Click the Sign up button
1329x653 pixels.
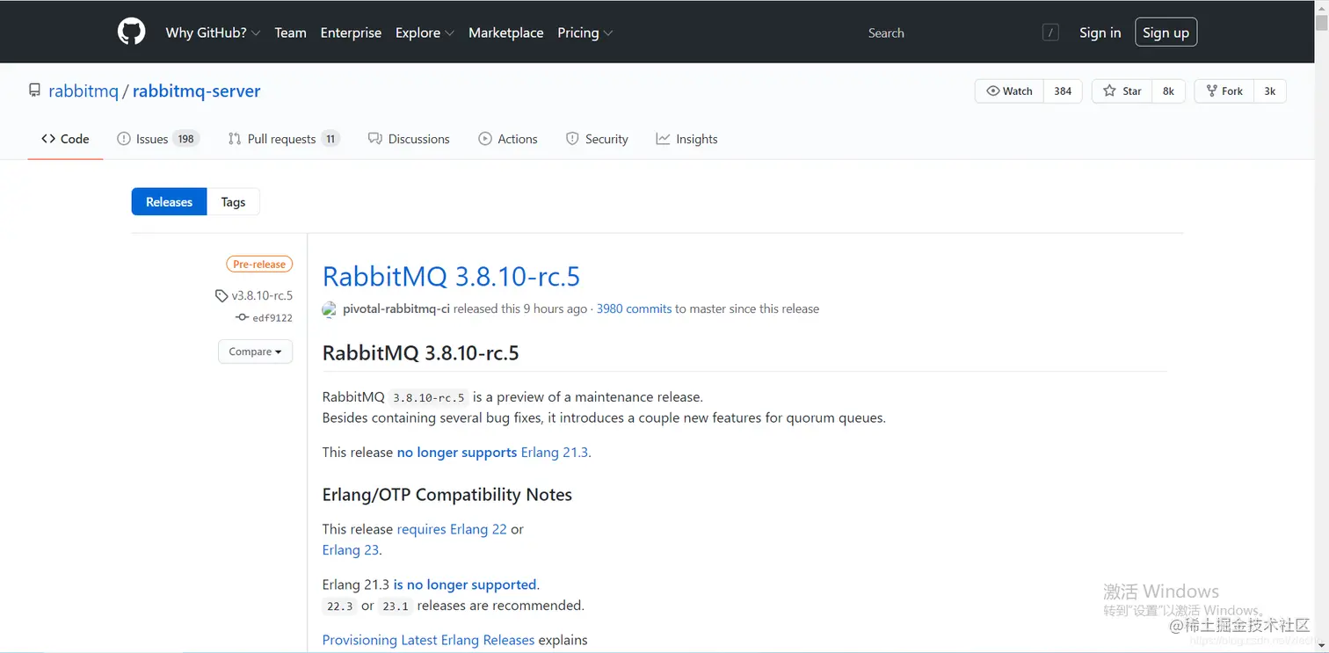1166,33
